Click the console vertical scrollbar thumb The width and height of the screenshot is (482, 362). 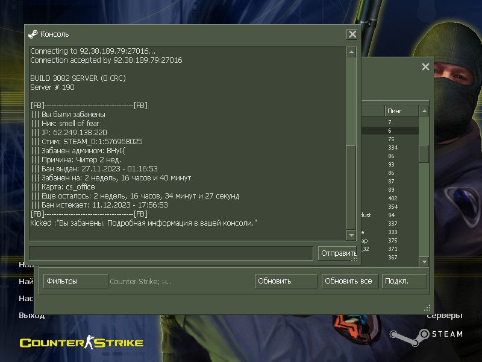351,187
